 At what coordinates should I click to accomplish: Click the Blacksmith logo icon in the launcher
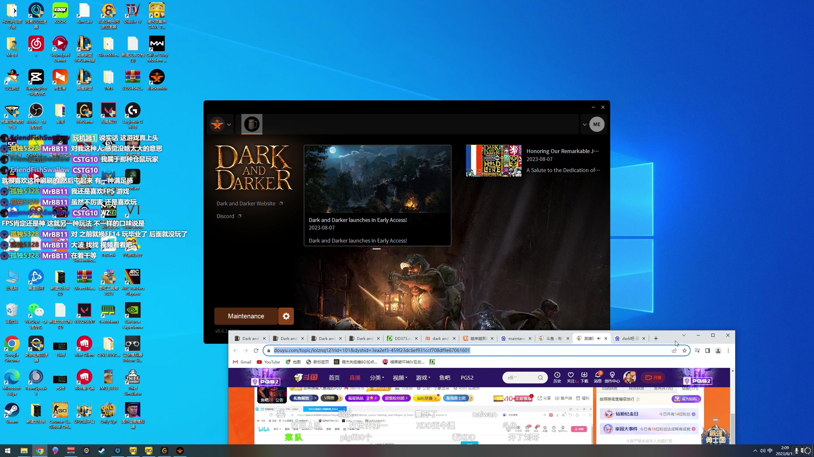coord(217,124)
